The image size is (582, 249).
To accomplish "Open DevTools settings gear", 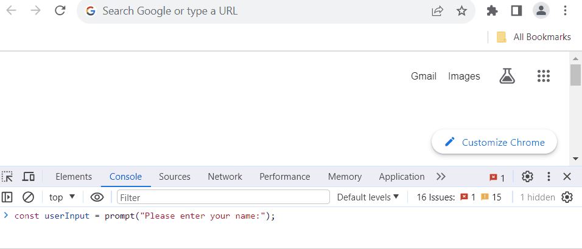I will (527, 177).
